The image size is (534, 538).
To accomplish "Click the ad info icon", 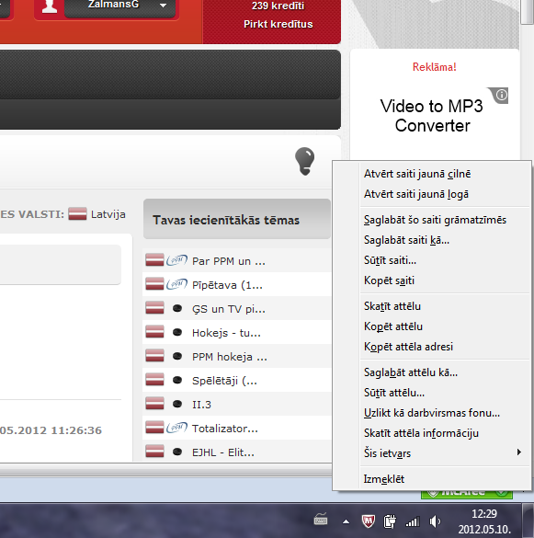I will (502, 95).
